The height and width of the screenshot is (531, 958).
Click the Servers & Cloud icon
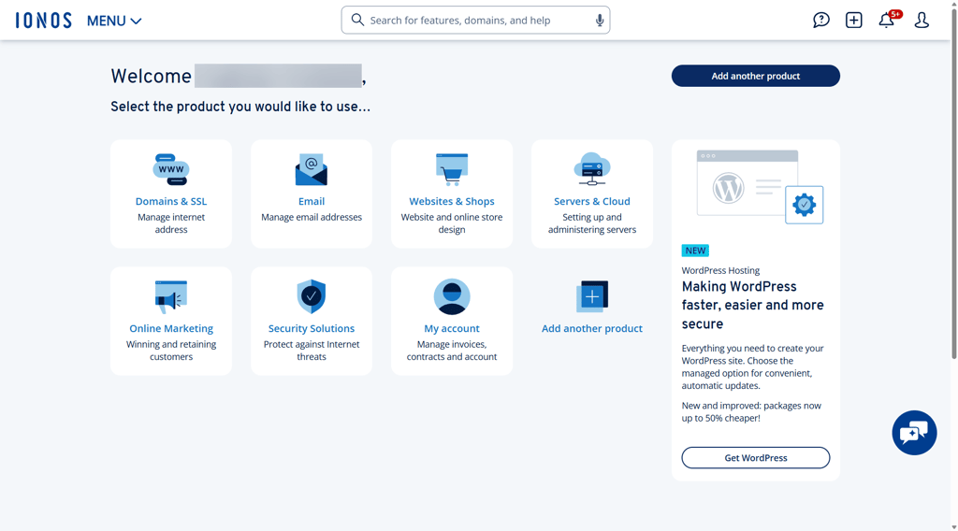(592, 169)
